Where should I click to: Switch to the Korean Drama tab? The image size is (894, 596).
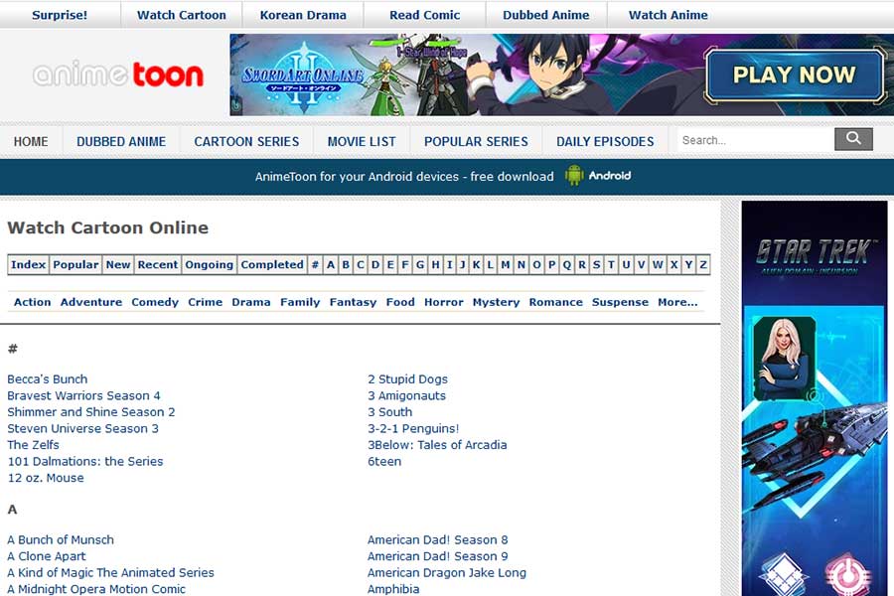pyautogui.click(x=303, y=15)
